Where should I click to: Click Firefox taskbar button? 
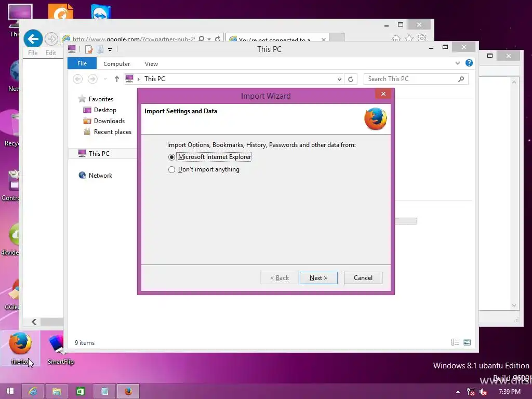[x=128, y=391]
